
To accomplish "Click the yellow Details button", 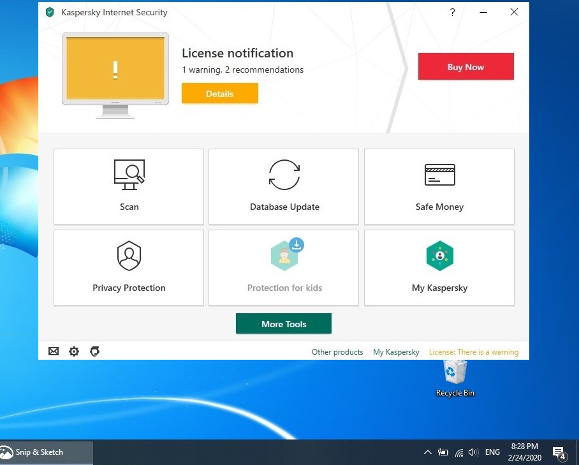I will 220,93.
